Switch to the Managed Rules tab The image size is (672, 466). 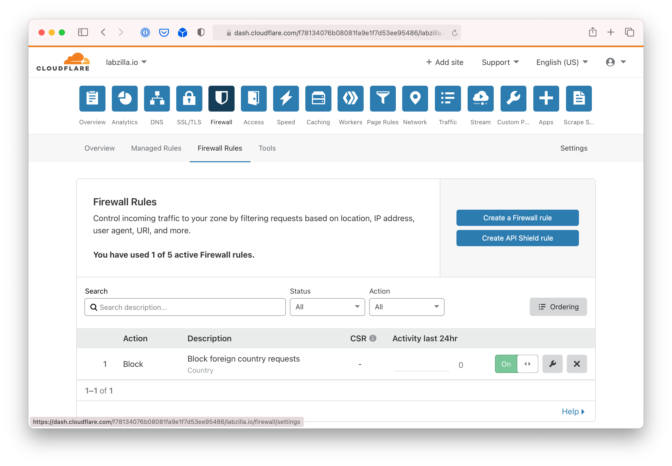[x=156, y=148]
